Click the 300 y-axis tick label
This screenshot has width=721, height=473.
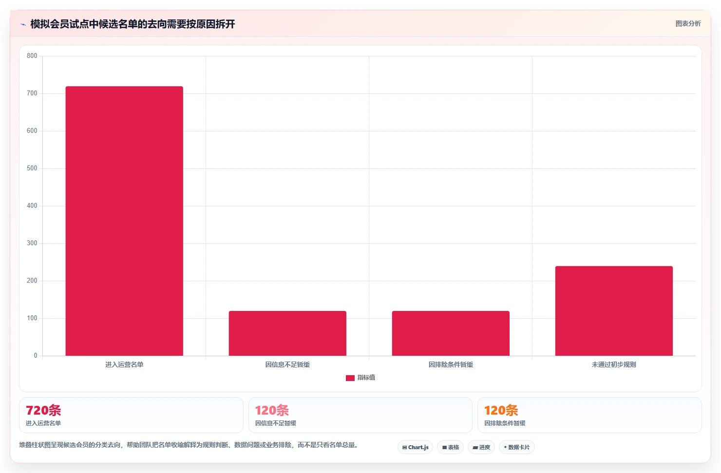32,243
